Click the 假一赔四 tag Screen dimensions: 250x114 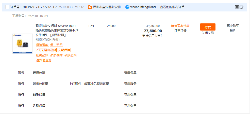pos(56,45)
